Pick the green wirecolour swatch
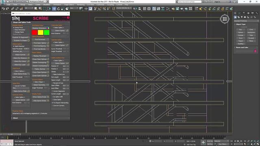 [47, 32]
